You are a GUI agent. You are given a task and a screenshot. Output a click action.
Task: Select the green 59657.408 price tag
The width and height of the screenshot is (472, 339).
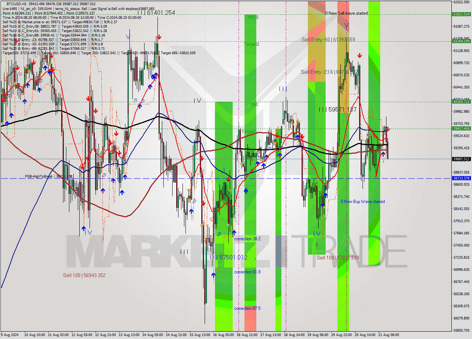pos(461,129)
